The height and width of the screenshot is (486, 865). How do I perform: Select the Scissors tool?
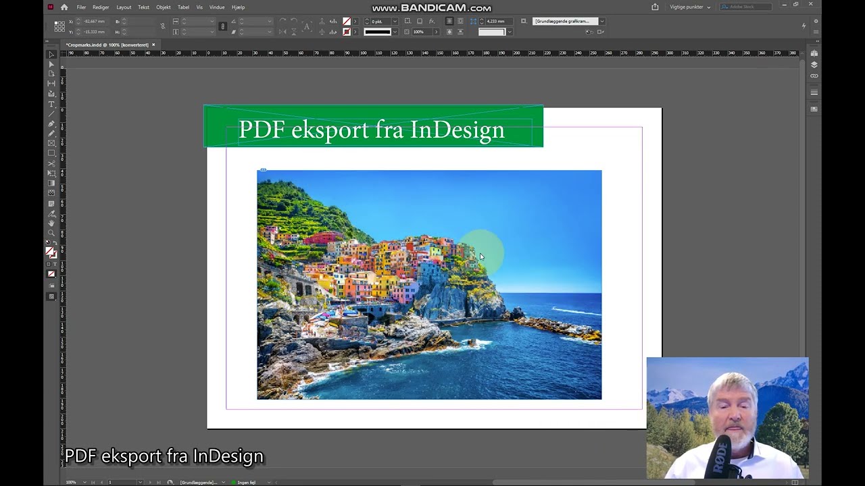tap(51, 163)
